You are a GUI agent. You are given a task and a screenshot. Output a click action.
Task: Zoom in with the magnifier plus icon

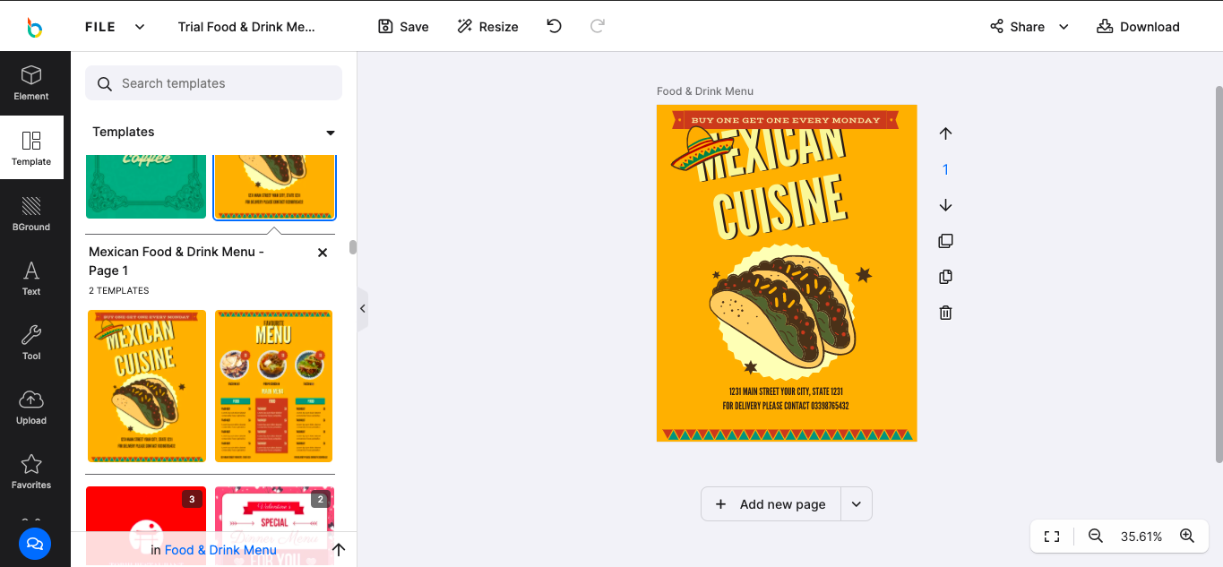click(x=1187, y=536)
